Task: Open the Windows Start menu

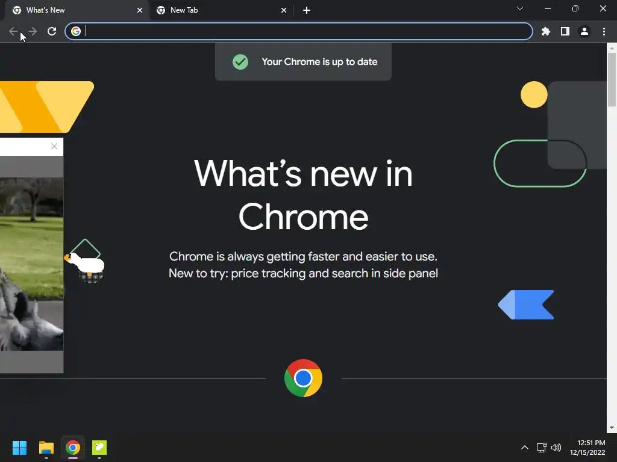Action: coord(19,448)
